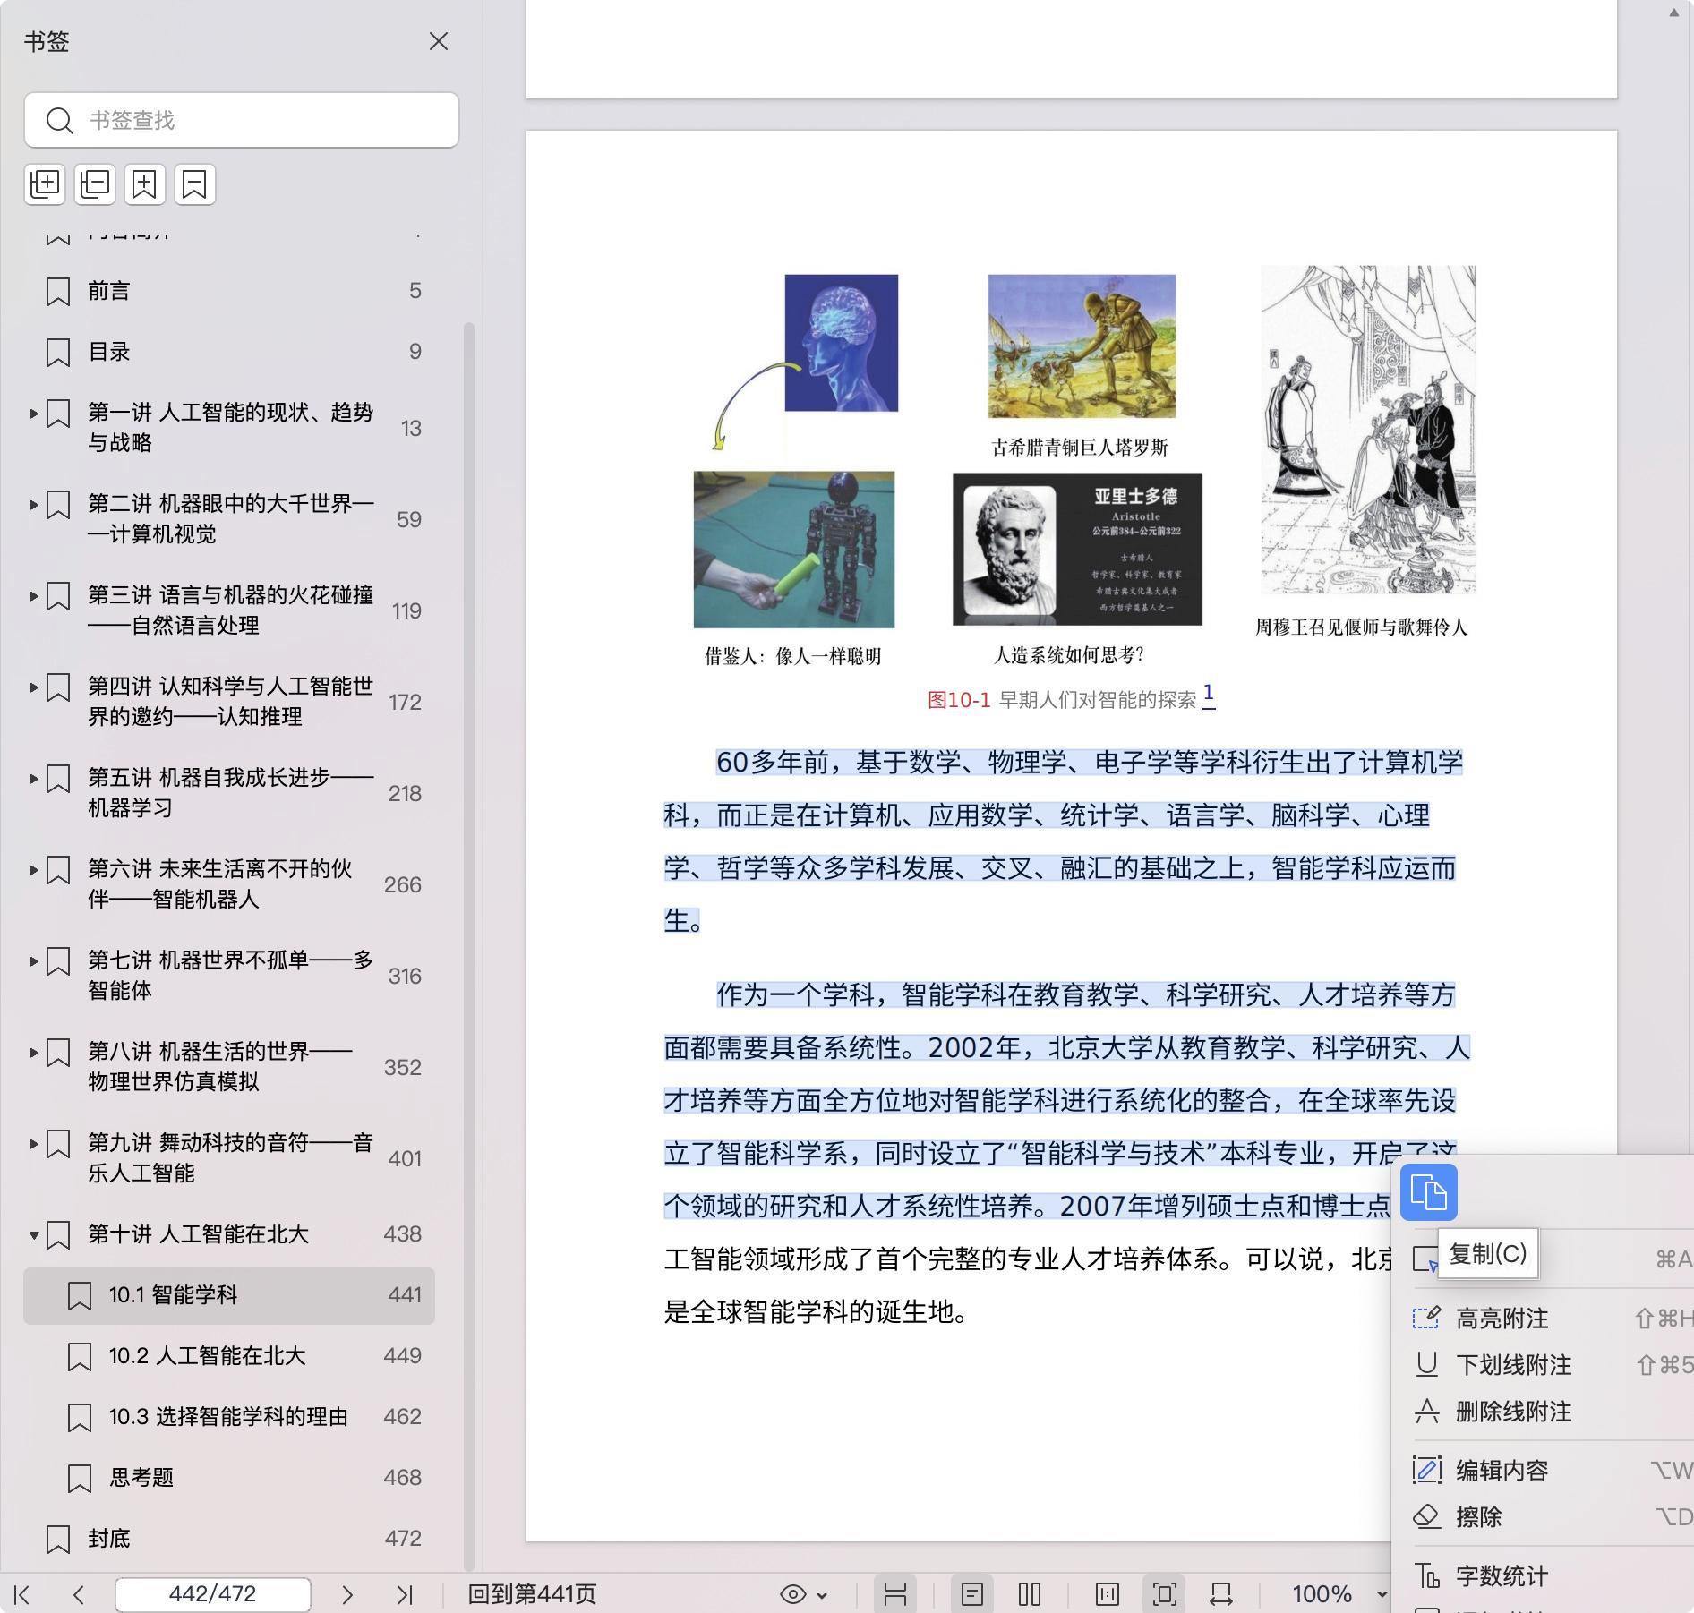Toggle single page view mode

point(972,1594)
